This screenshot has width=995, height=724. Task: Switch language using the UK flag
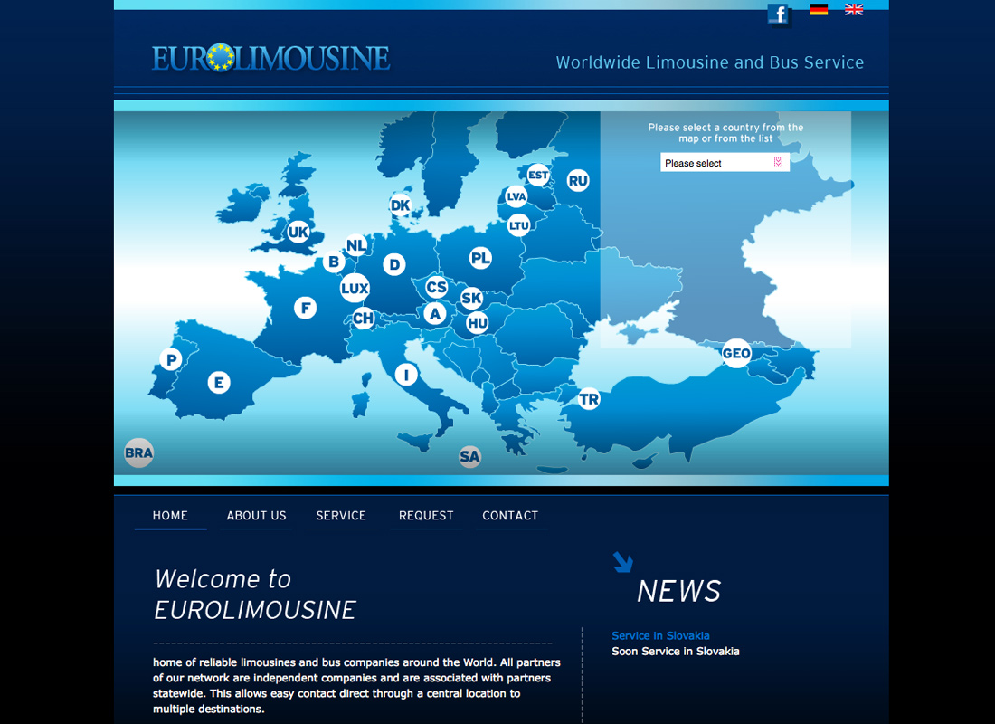tap(854, 10)
